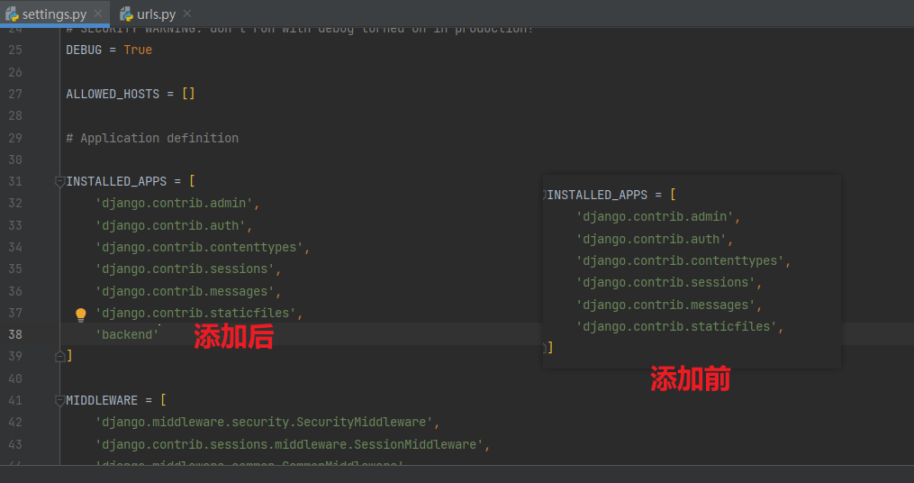The width and height of the screenshot is (914, 483).
Task: Click the SecurityMiddleware string on line 42
Action: click(264, 423)
